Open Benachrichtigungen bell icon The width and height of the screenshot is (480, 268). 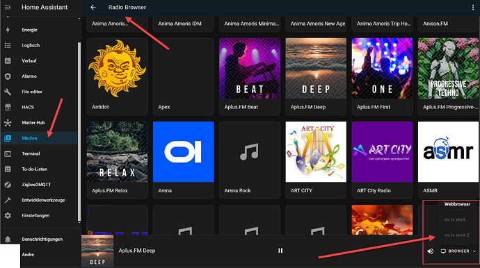click(x=8, y=240)
